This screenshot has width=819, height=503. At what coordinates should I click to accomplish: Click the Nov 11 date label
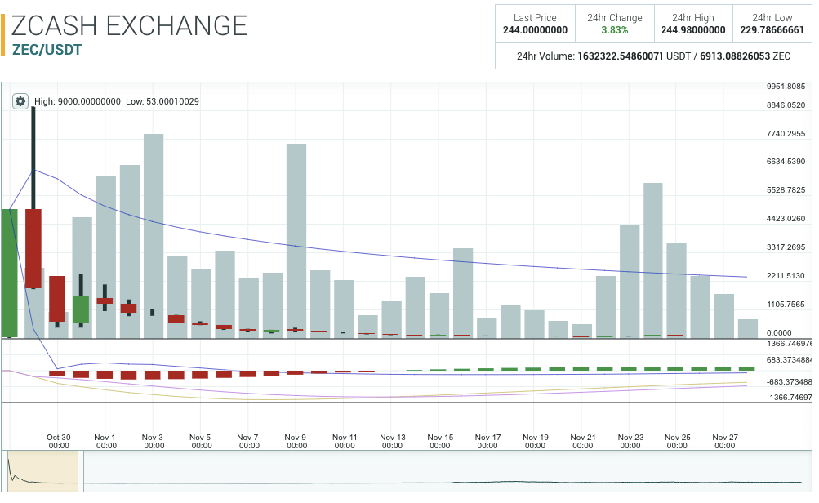tap(345, 442)
